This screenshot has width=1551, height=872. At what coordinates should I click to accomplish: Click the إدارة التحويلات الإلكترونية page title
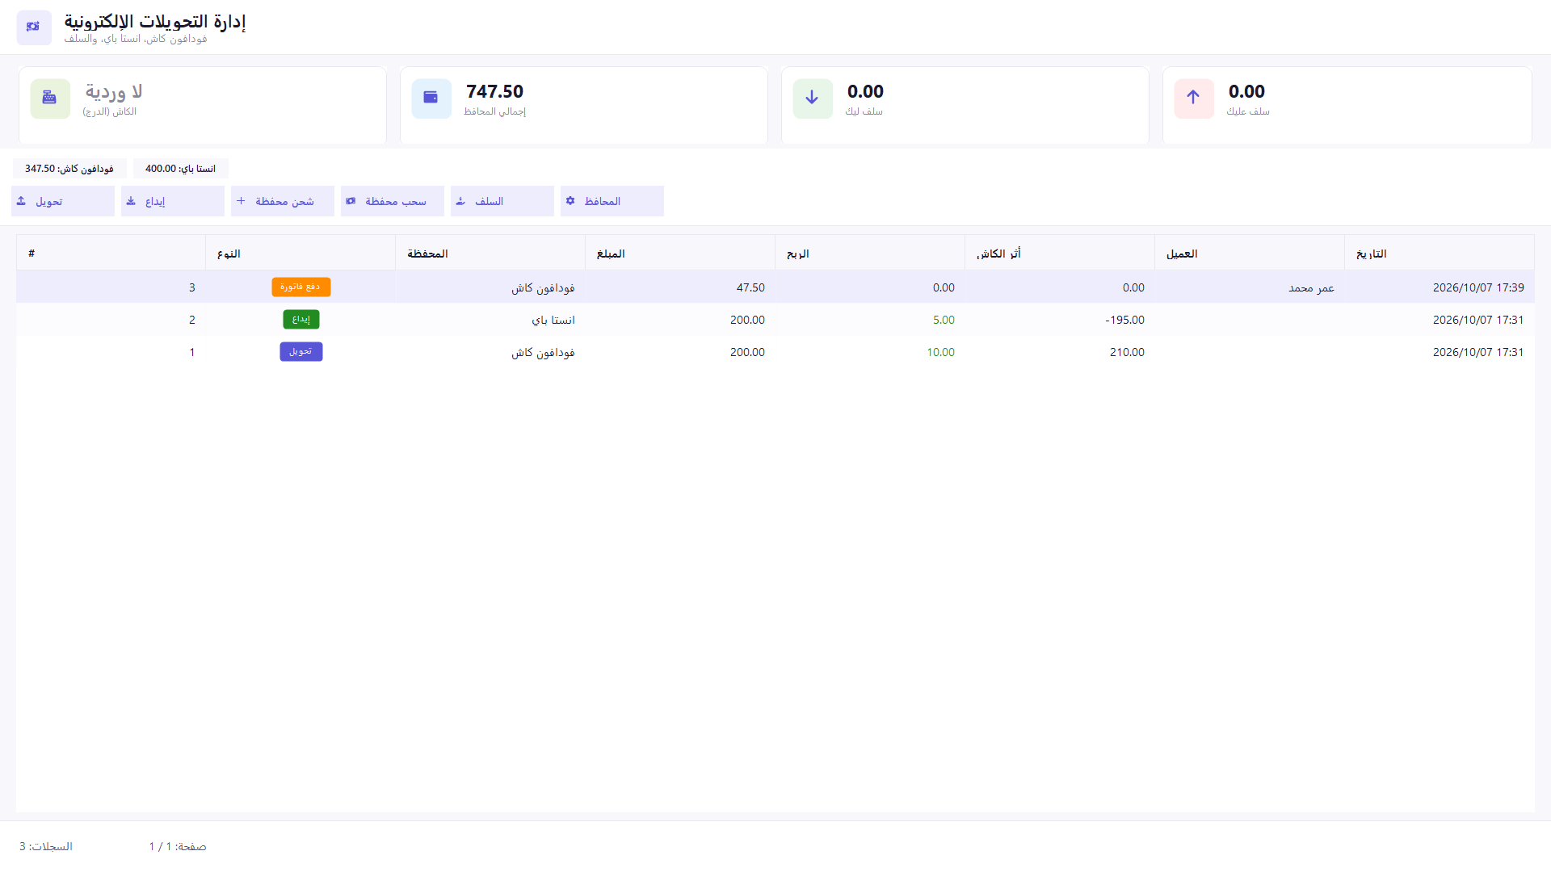click(155, 22)
